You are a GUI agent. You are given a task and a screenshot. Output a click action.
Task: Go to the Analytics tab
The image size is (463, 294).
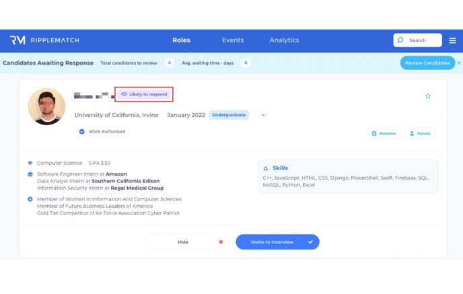click(284, 40)
